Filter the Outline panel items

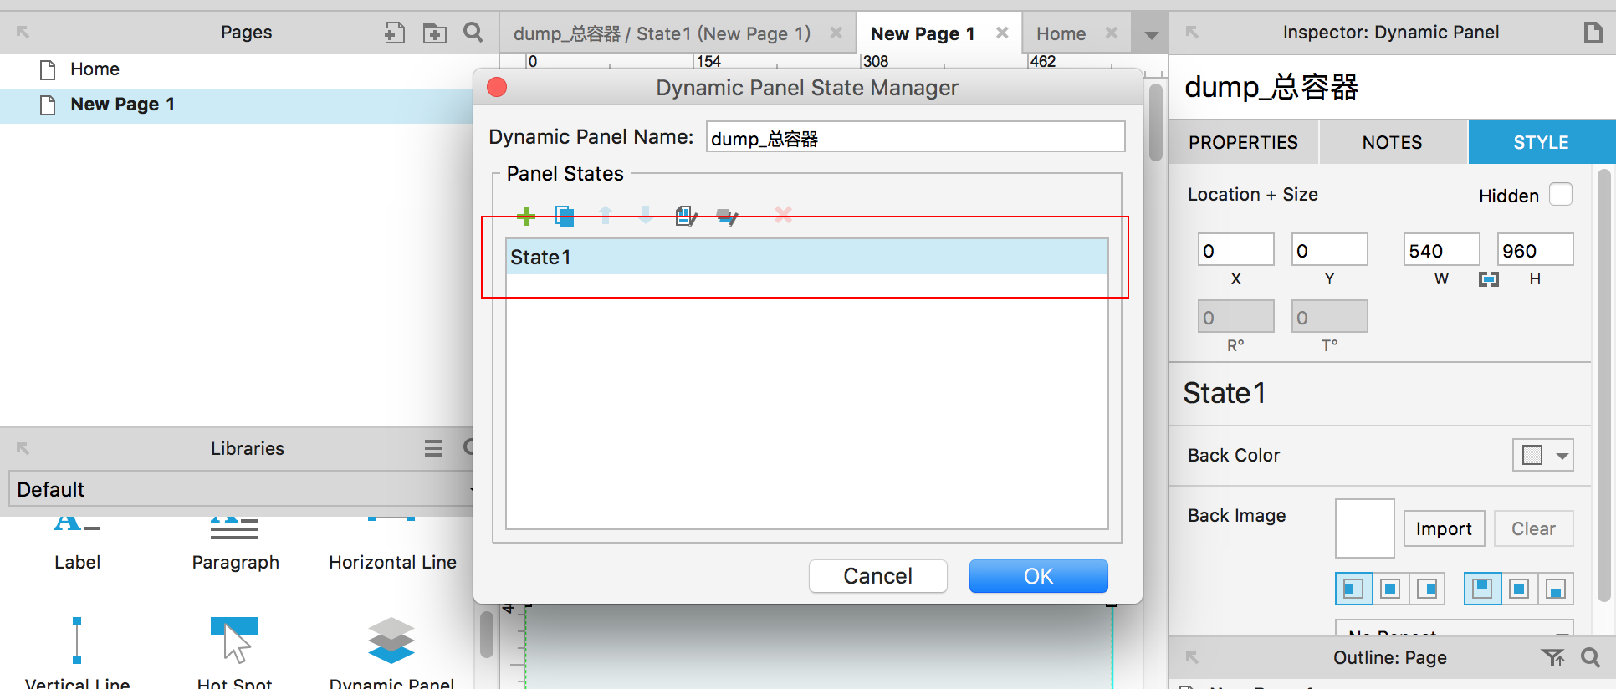(x=1552, y=658)
